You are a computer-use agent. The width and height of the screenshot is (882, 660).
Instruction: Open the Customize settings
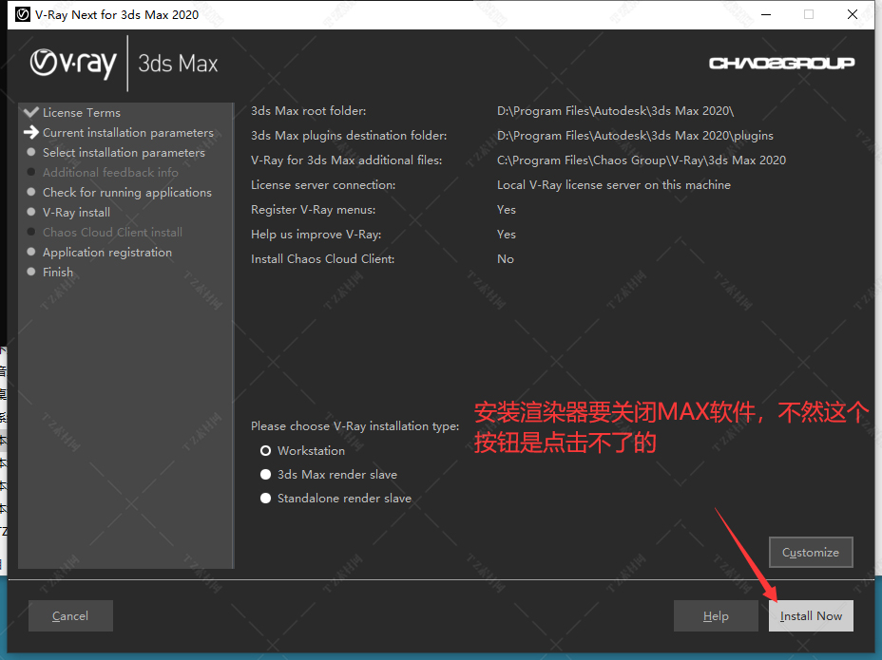(x=811, y=552)
